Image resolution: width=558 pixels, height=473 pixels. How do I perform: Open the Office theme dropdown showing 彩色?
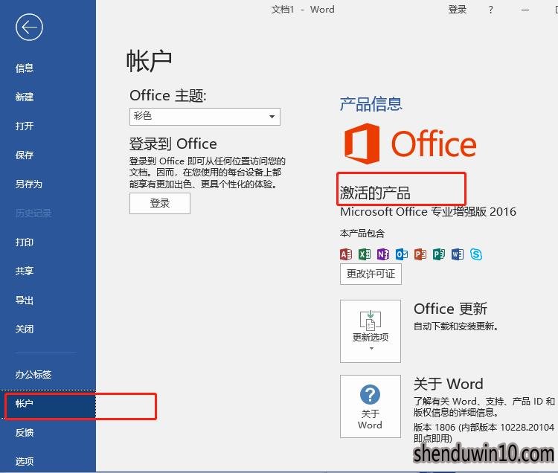point(205,117)
